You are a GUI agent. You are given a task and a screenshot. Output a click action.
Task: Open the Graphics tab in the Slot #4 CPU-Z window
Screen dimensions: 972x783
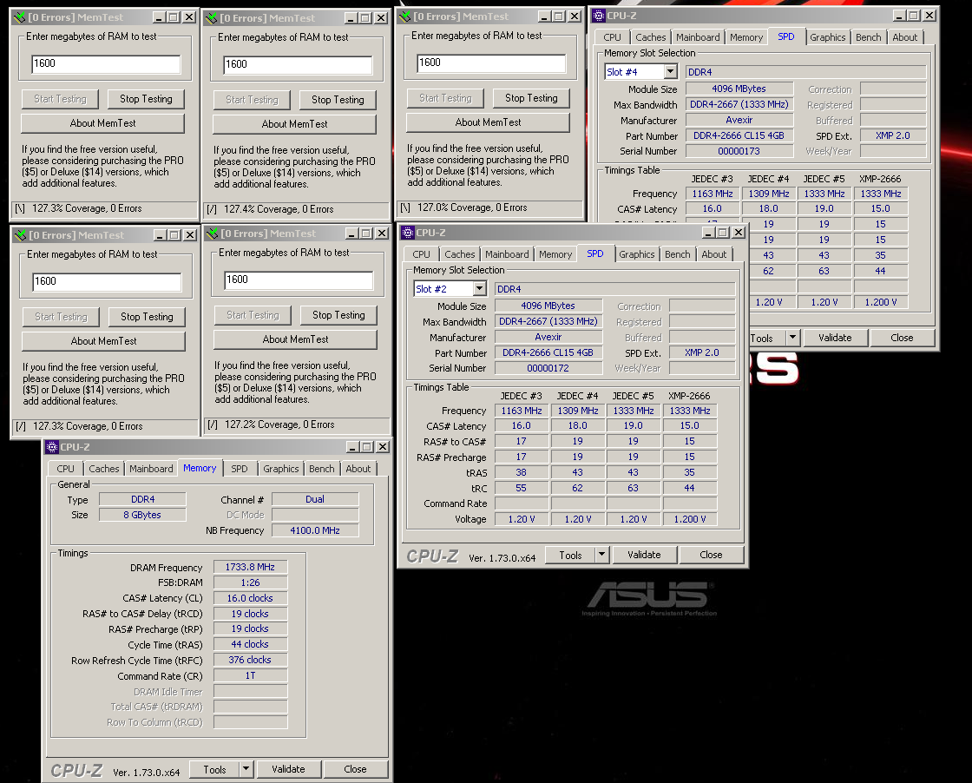(828, 37)
